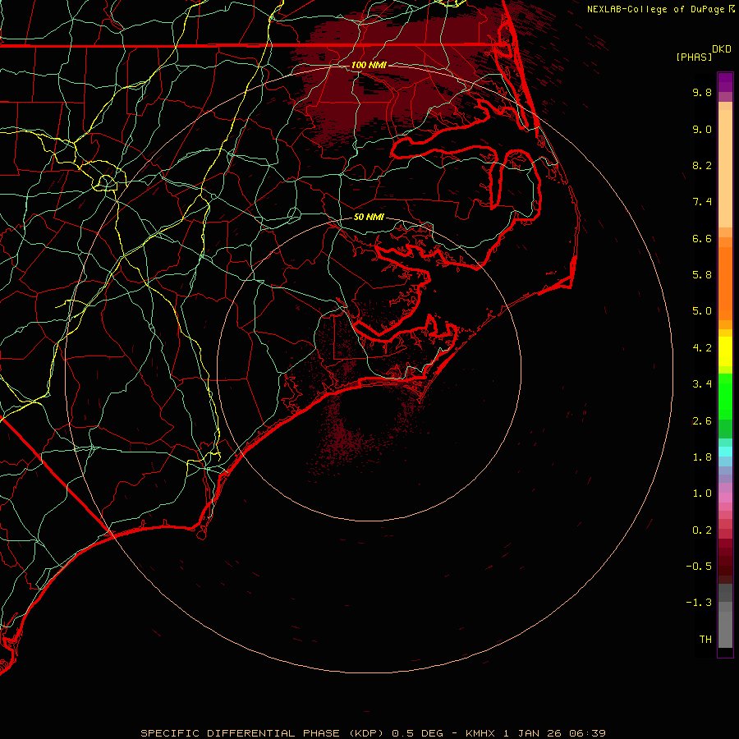Click the 8.2 scale value
This screenshot has width=739, height=739.
702,165
